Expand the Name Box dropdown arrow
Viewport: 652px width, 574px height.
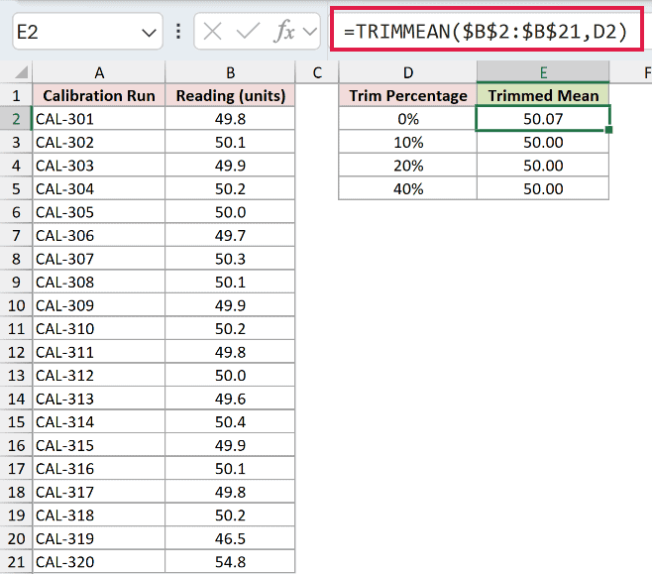(149, 33)
